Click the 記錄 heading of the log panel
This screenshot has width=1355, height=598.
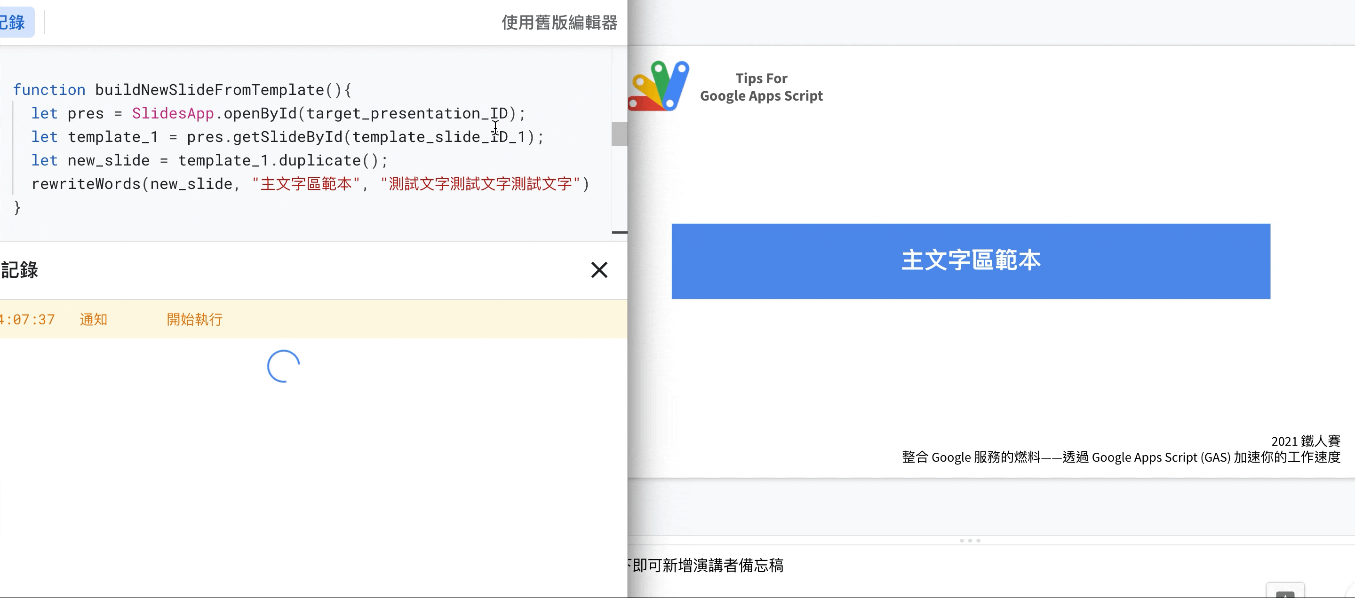pos(19,270)
